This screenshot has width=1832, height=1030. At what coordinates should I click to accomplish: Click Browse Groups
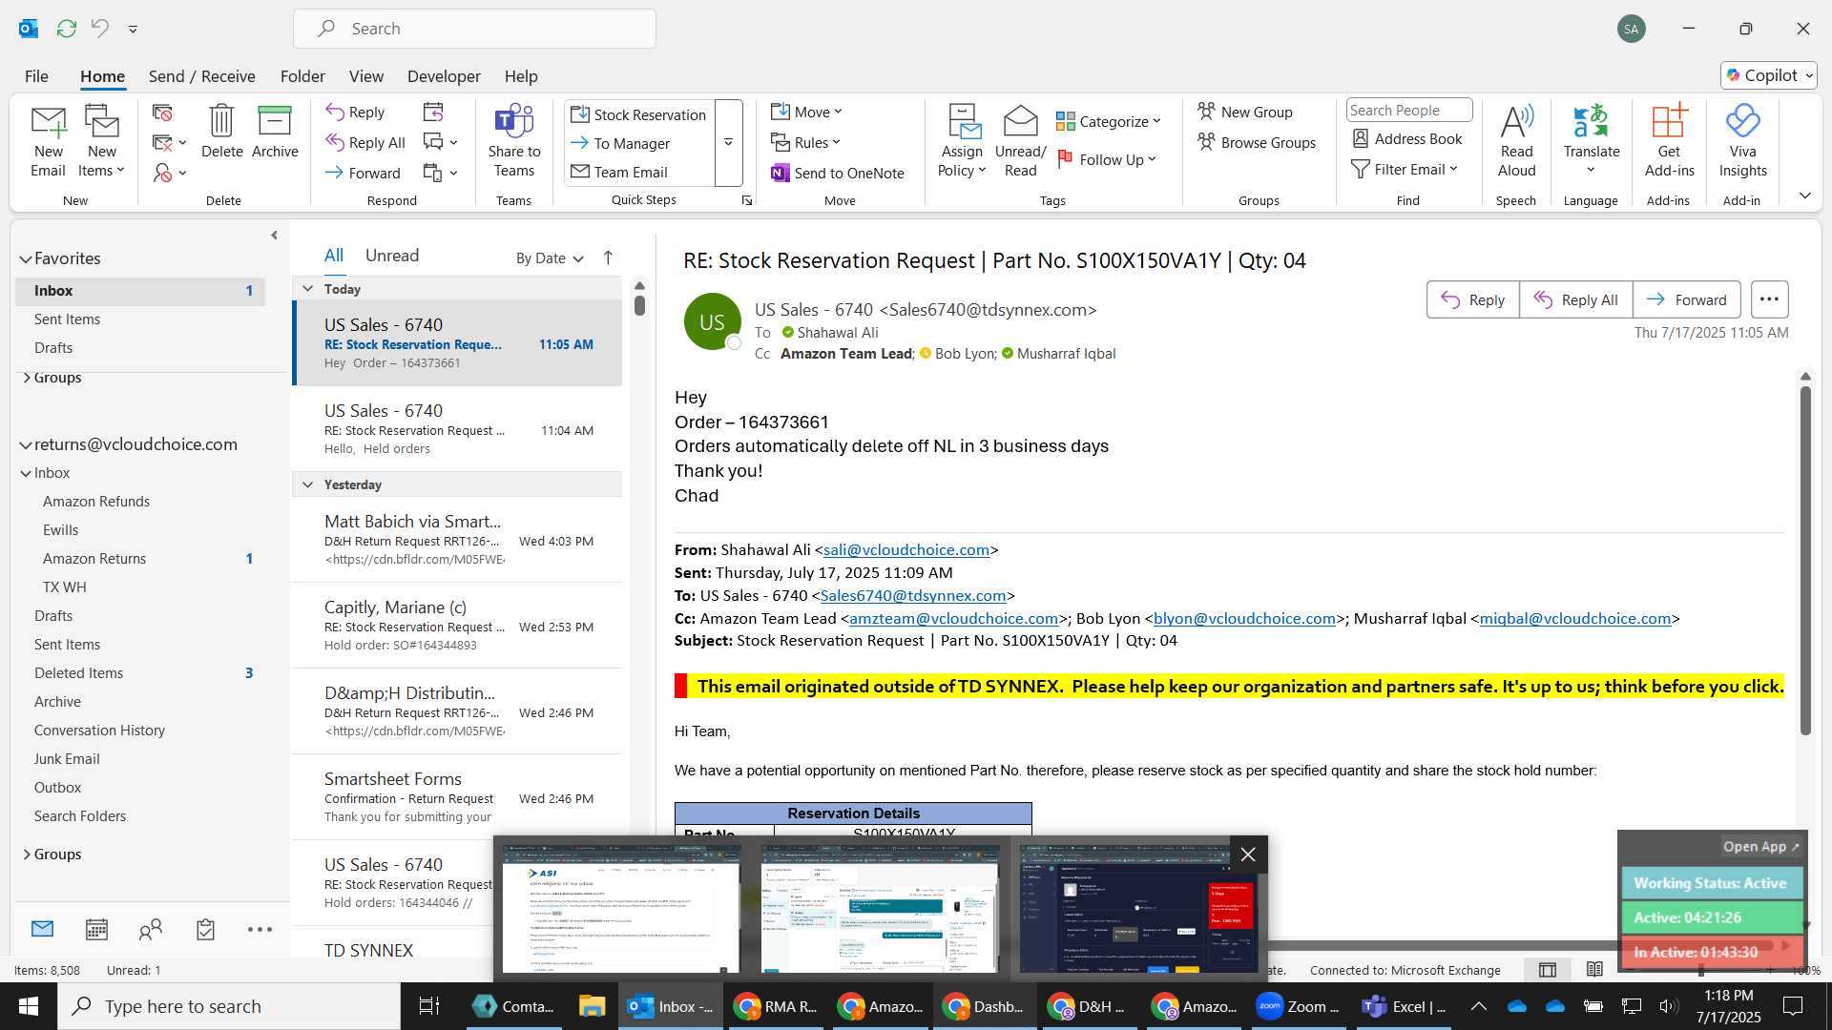click(1257, 142)
